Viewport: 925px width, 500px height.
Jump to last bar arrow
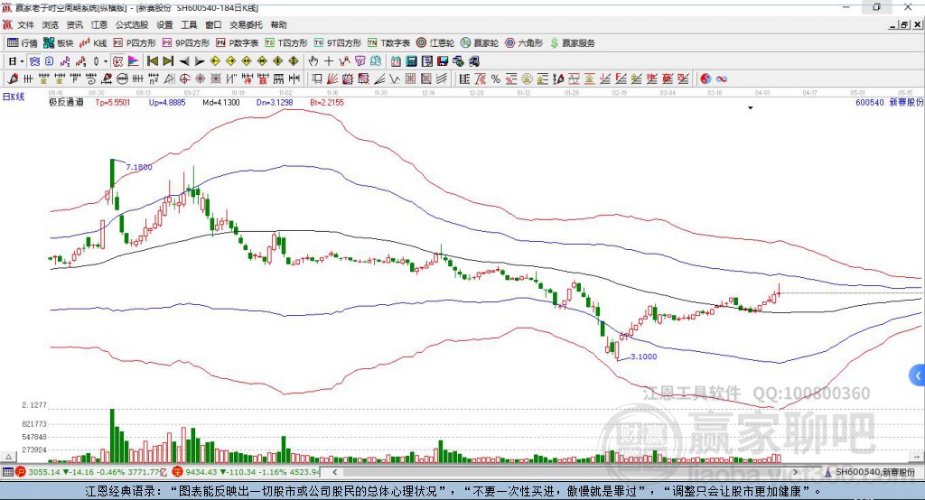pos(168,61)
